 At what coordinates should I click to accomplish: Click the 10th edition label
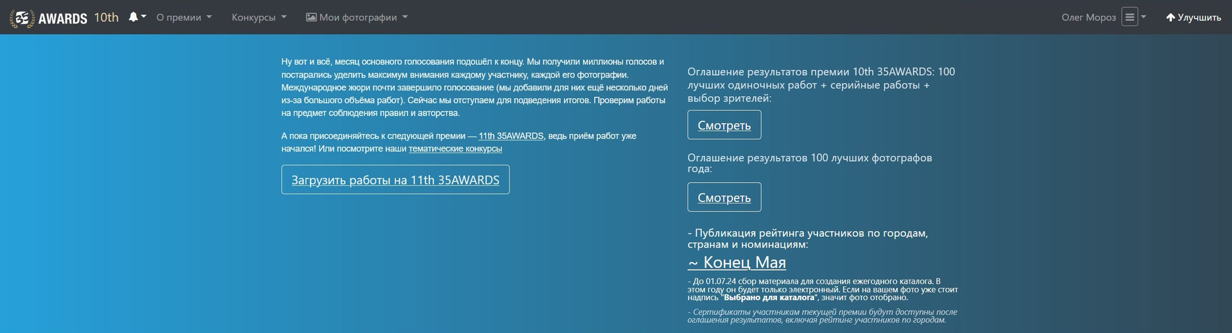(x=107, y=17)
